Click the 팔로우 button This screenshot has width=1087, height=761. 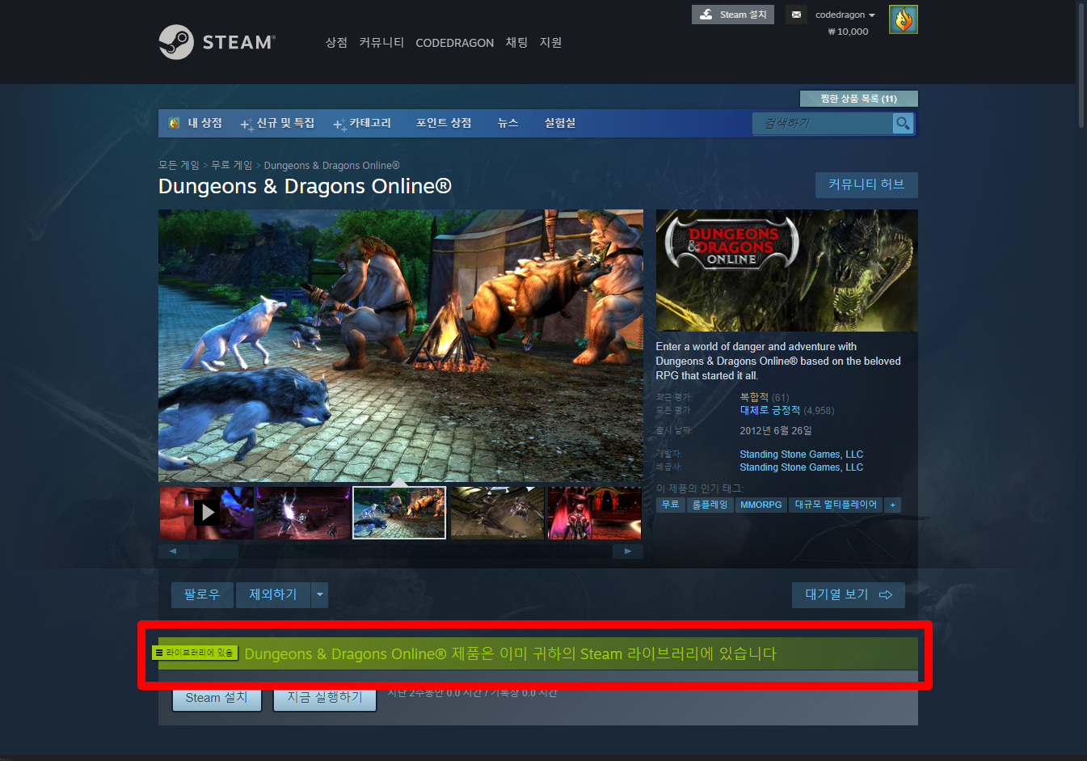pyautogui.click(x=202, y=594)
